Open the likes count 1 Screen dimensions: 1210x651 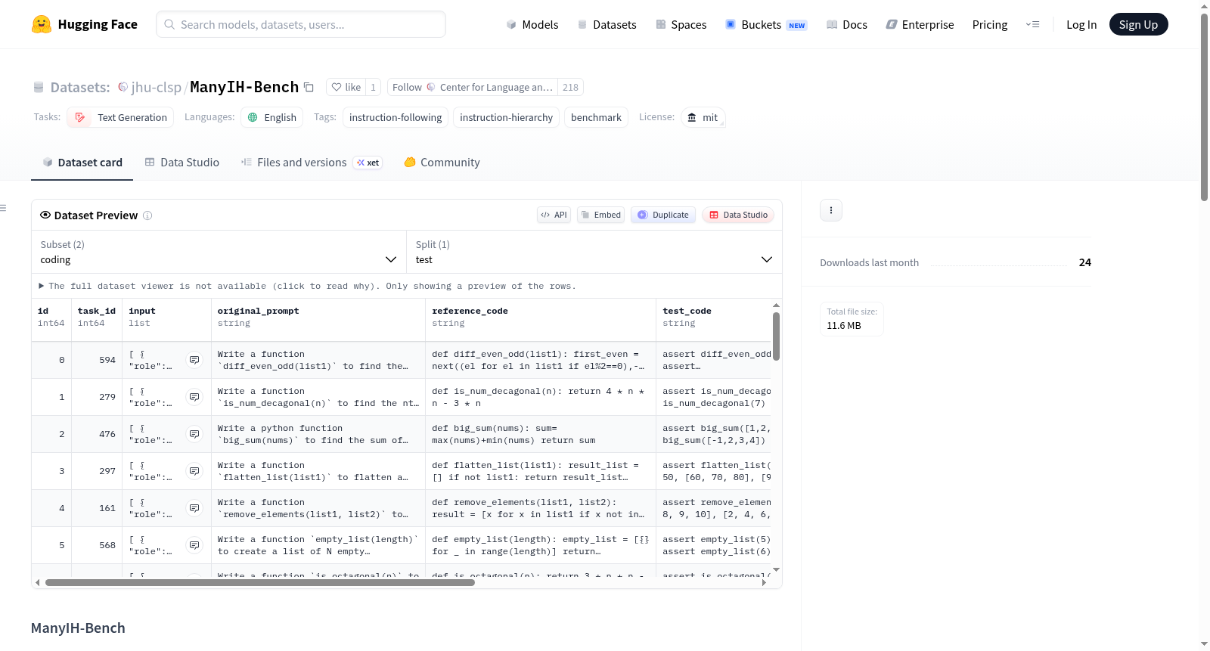[x=373, y=87]
